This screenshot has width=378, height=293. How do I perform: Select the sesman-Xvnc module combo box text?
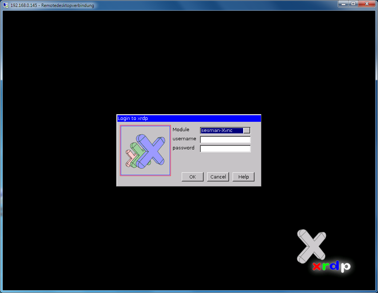pyautogui.click(x=222, y=131)
